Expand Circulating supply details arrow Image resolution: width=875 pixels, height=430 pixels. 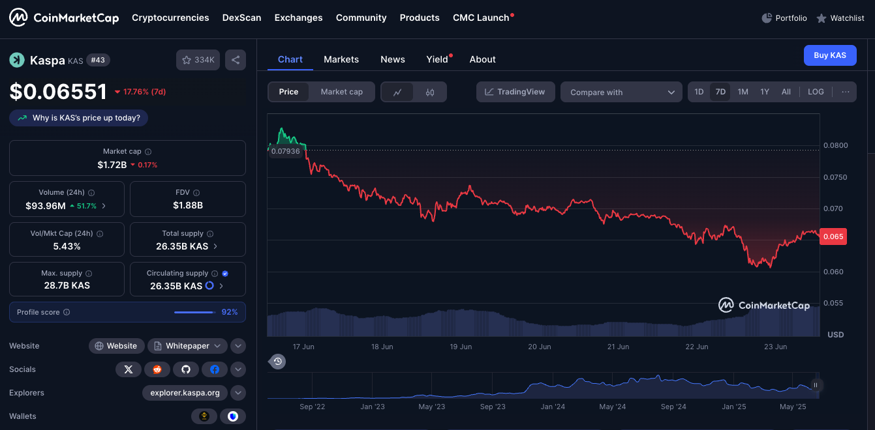coord(221,285)
